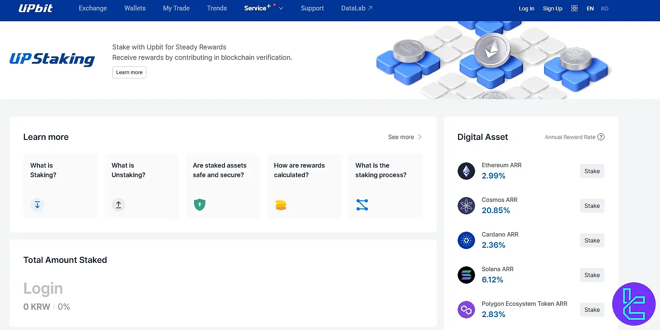This screenshot has width=660, height=330.
Task: Click the Upbit logo in the navigation bar
Action: (36, 8)
